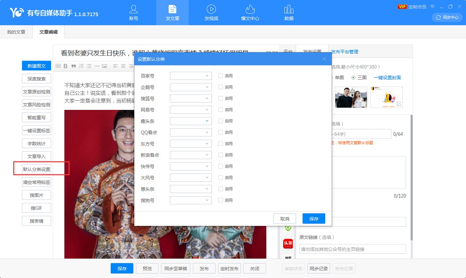Enable default category for 企鹅号
466x278 pixels.
click(x=220, y=87)
